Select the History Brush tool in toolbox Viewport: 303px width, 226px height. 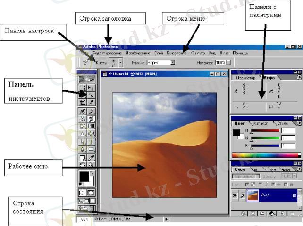tap(91, 119)
